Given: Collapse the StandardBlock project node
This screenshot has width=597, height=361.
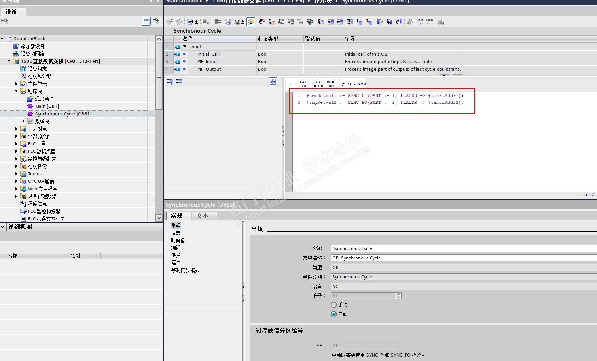Looking at the screenshot, I should pos(2,39).
